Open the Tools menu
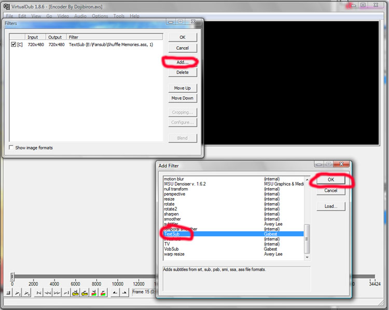 pyautogui.click(x=119, y=16)
